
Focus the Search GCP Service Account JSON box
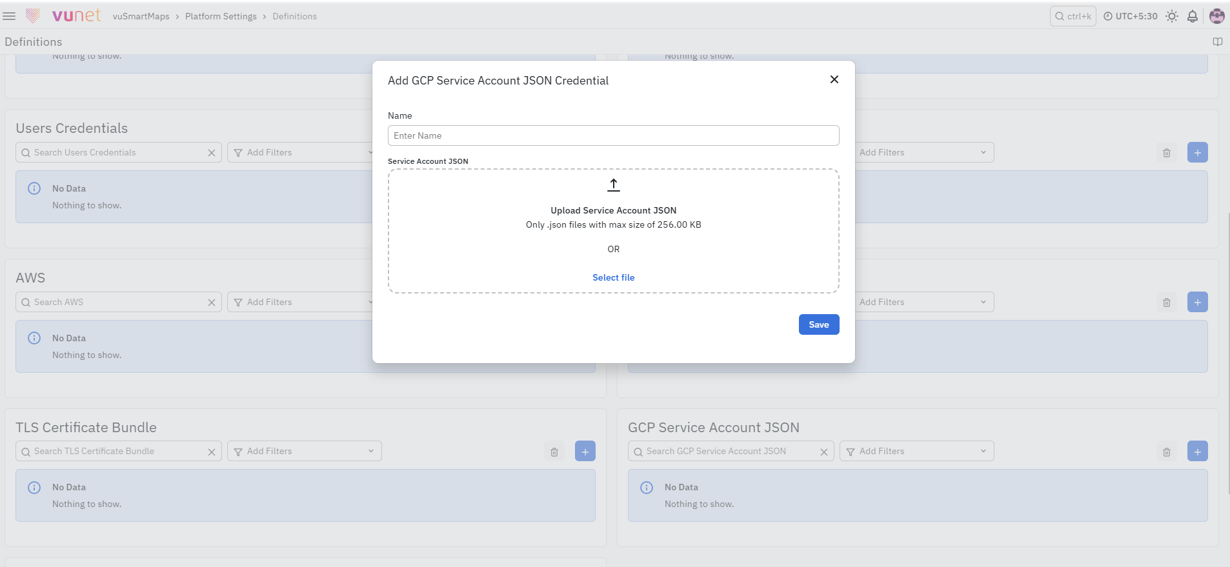click(731, 451)
